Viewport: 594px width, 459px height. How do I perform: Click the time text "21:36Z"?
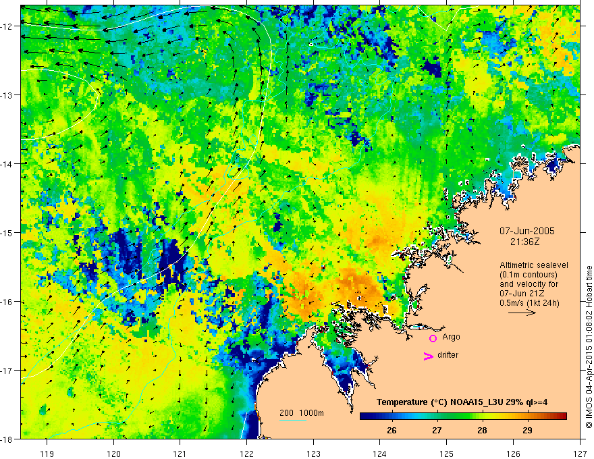525,242
